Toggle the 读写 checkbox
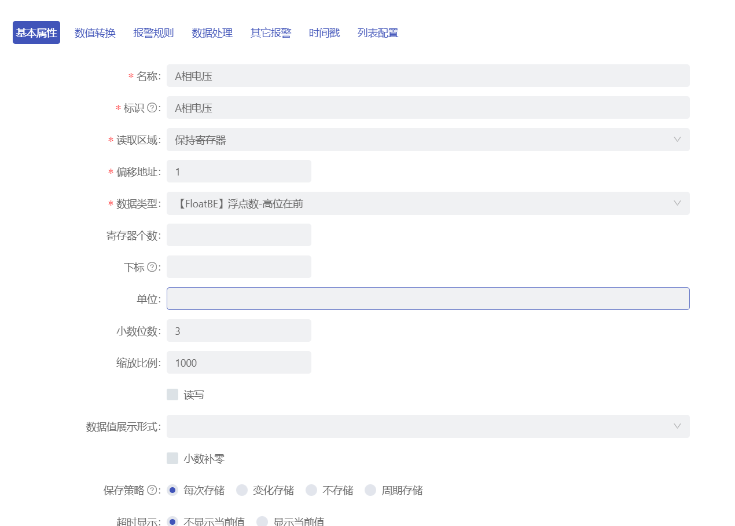This screenshot has height=526, width=735. pos(172,394)
